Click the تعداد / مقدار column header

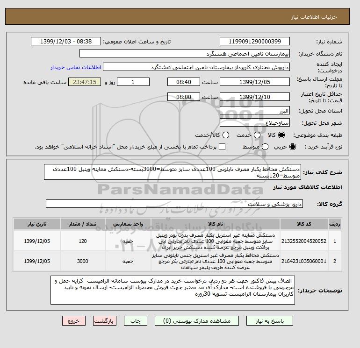point(83,224)
